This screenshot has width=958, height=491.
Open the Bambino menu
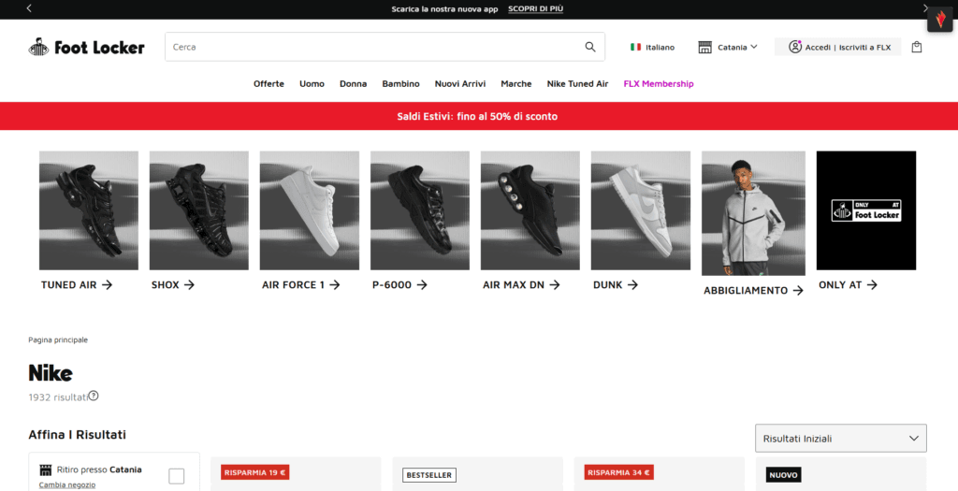pyautogui.click(x=400, y=83)
